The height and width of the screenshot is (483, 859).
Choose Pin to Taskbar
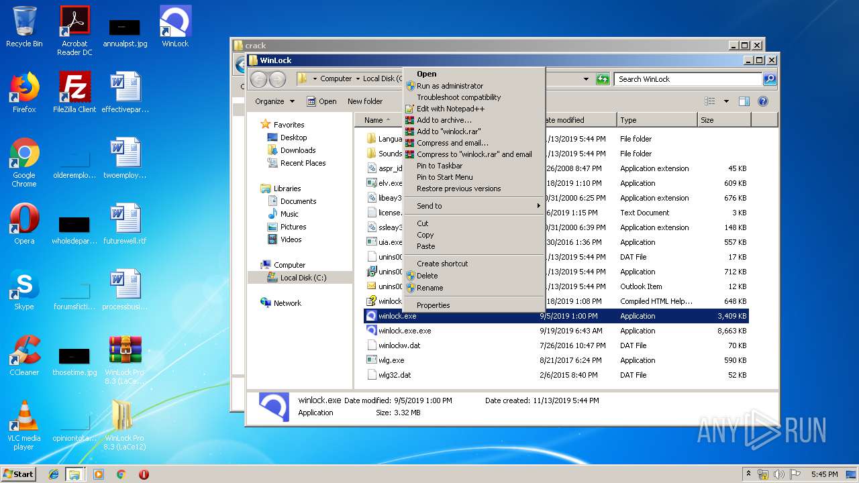(474, 166)
